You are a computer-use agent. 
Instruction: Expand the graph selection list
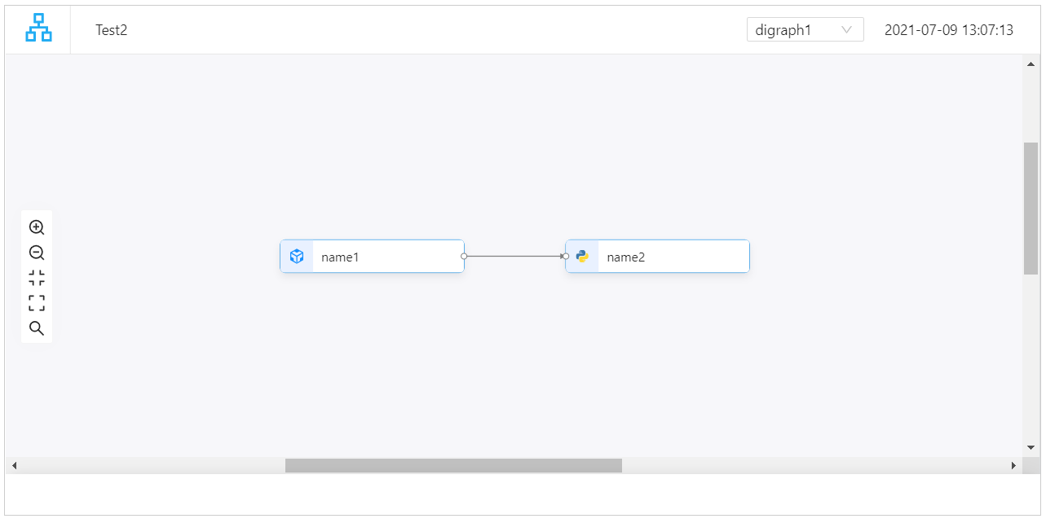(805, 29)
